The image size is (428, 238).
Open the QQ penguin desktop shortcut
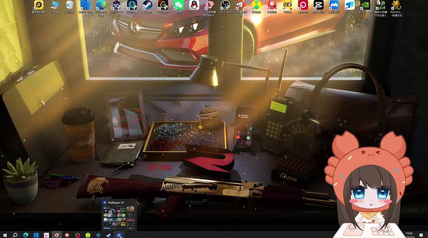point(194,5)
